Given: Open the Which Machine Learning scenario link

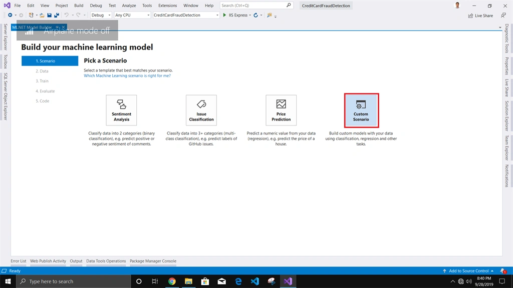Looking at the screenshot, I should coord(127,75).
